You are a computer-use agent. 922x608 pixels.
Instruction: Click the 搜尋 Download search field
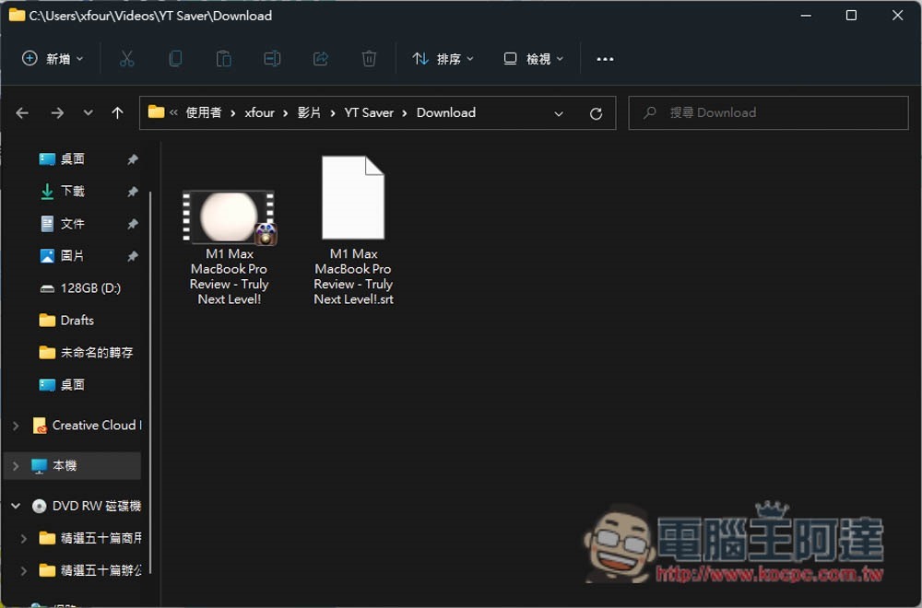(768, 112)
